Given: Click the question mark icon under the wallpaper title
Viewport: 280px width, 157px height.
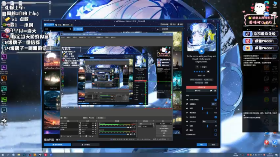Looking at the screenshot, I should click(x=197, y=67).
